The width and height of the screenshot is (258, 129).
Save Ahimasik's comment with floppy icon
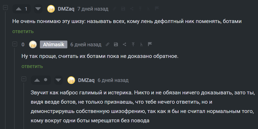click(116, 44)
